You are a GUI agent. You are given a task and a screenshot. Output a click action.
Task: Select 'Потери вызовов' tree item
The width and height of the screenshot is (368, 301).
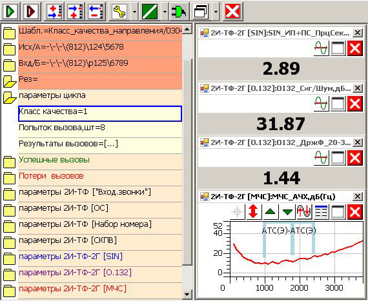click(51, 176)
